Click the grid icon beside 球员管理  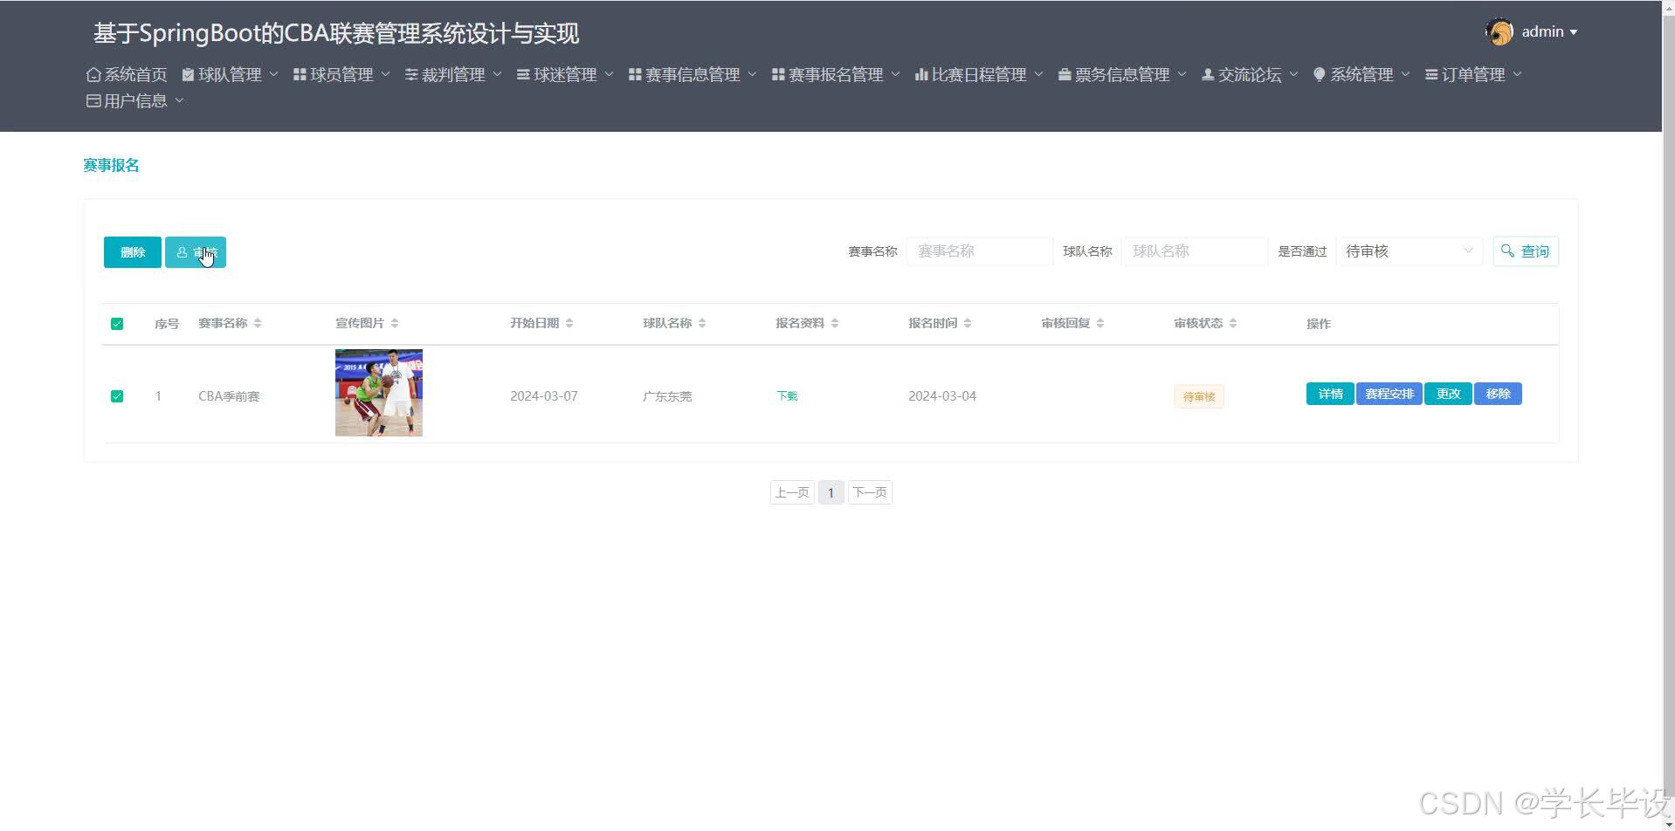click(x=300, y=75)
